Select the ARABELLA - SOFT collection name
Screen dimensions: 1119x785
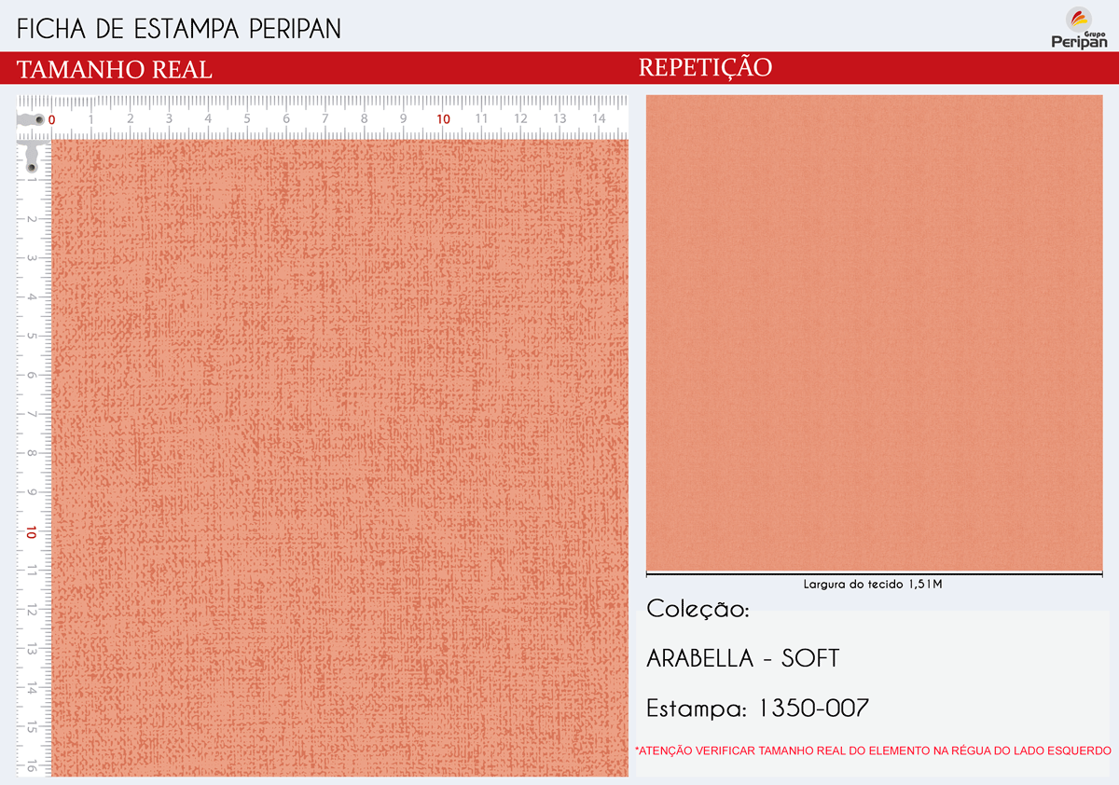tap(742, 658)
